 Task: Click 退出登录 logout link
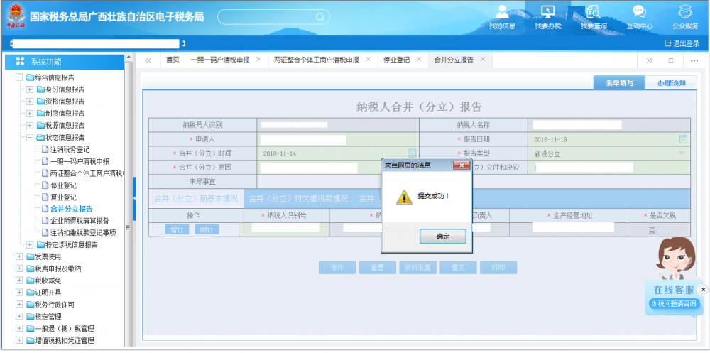pyautogui.click(x=682, y=43)
